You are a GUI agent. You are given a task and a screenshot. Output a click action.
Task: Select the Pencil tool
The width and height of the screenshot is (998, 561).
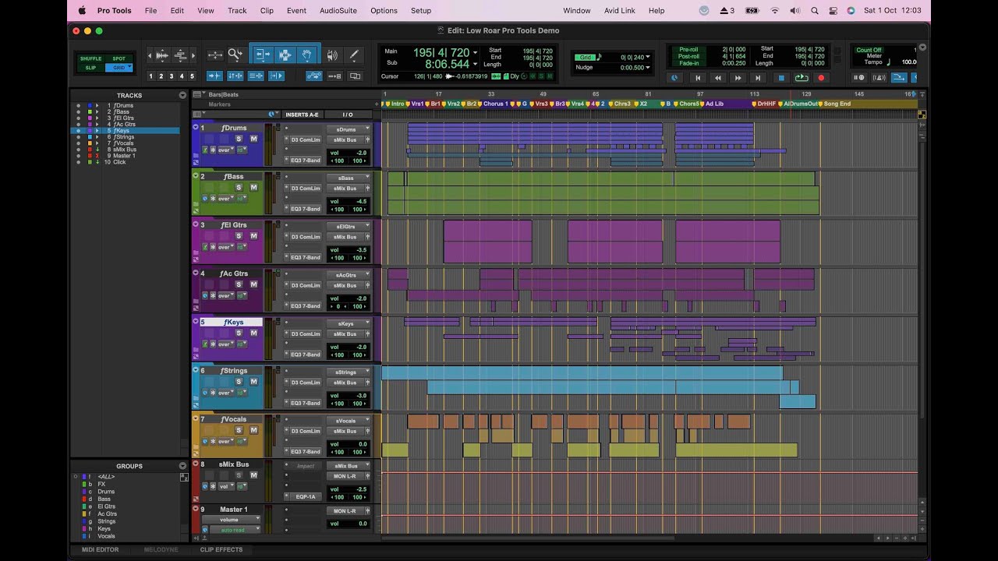click(354, 55)
